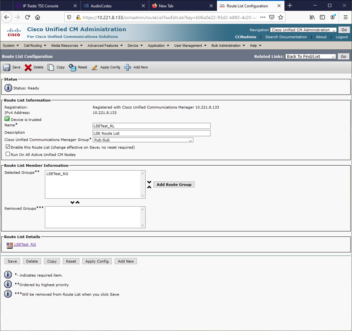
Task: Bookmark this page with the star icon
Action: (x=281, y=17)
